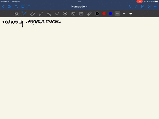Choose the blue pen color
The height and width of the screenshot is (119, 159).
[x=111, y=14]
